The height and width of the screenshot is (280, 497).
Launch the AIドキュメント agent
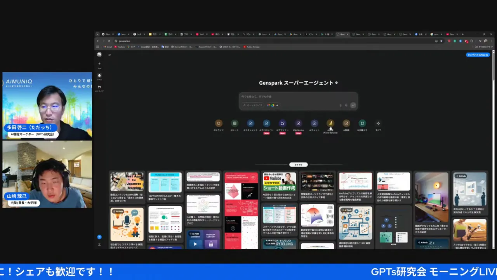pos(250,123)
